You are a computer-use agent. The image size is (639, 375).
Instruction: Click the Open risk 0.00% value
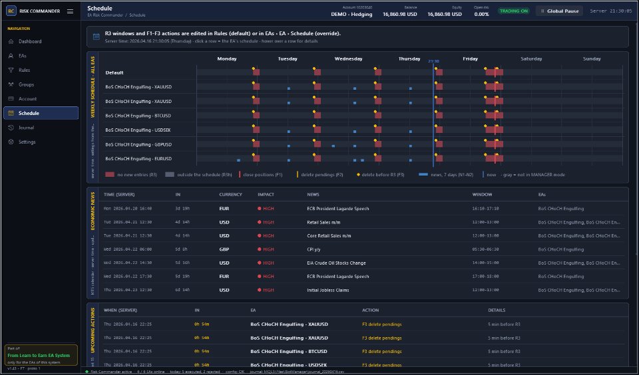tap(481, 14)
